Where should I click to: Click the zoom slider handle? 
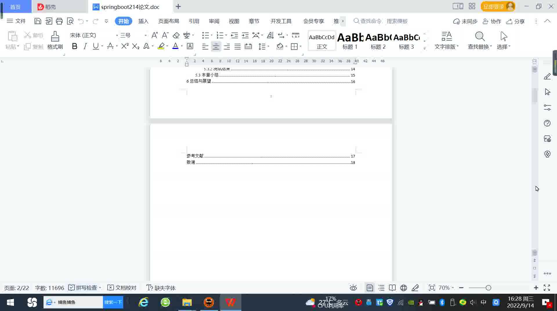(488, 288)
